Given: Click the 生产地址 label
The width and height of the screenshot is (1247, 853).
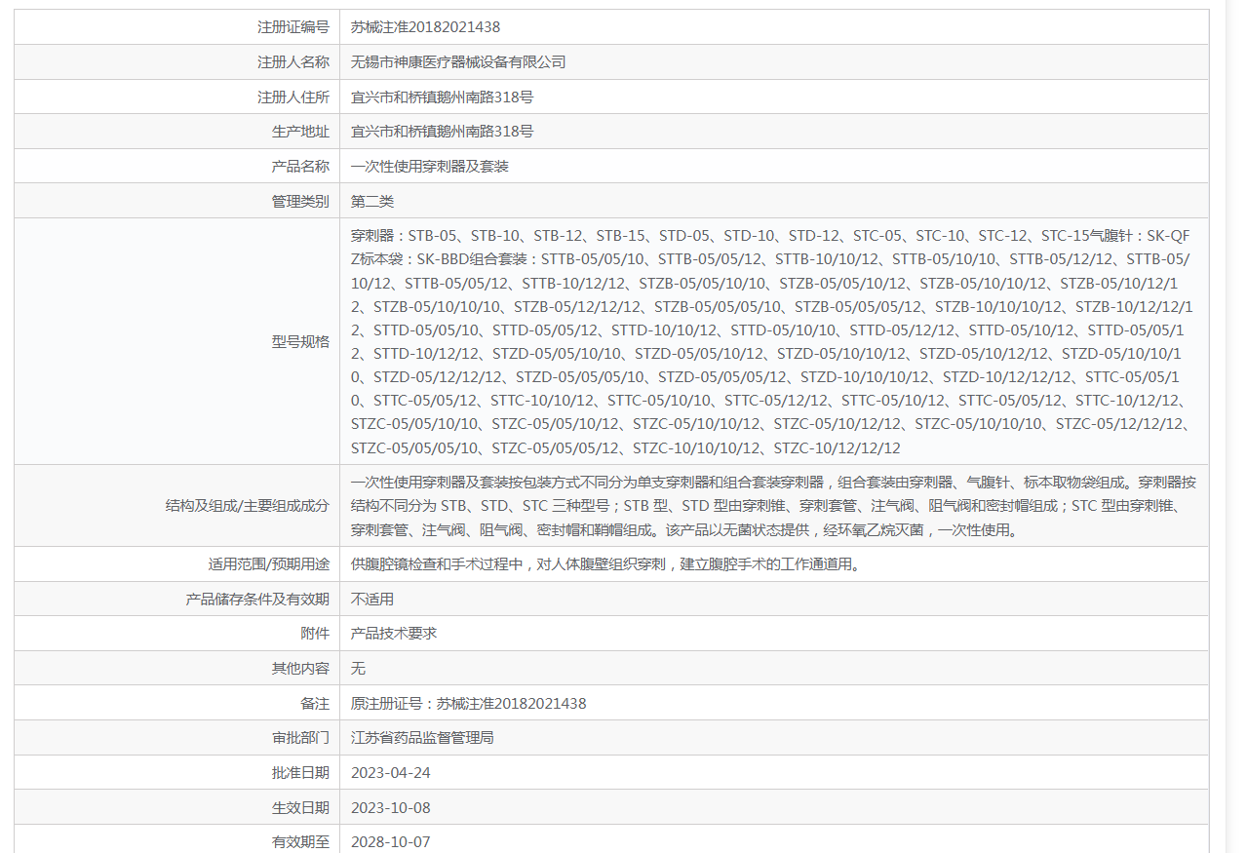Looking at the screenshot, I should 300,132.
